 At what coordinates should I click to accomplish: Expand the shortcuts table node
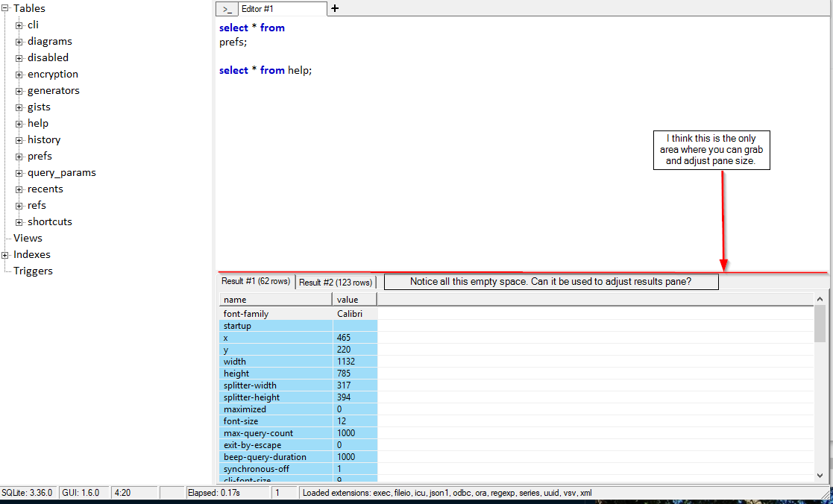point(18,221)
